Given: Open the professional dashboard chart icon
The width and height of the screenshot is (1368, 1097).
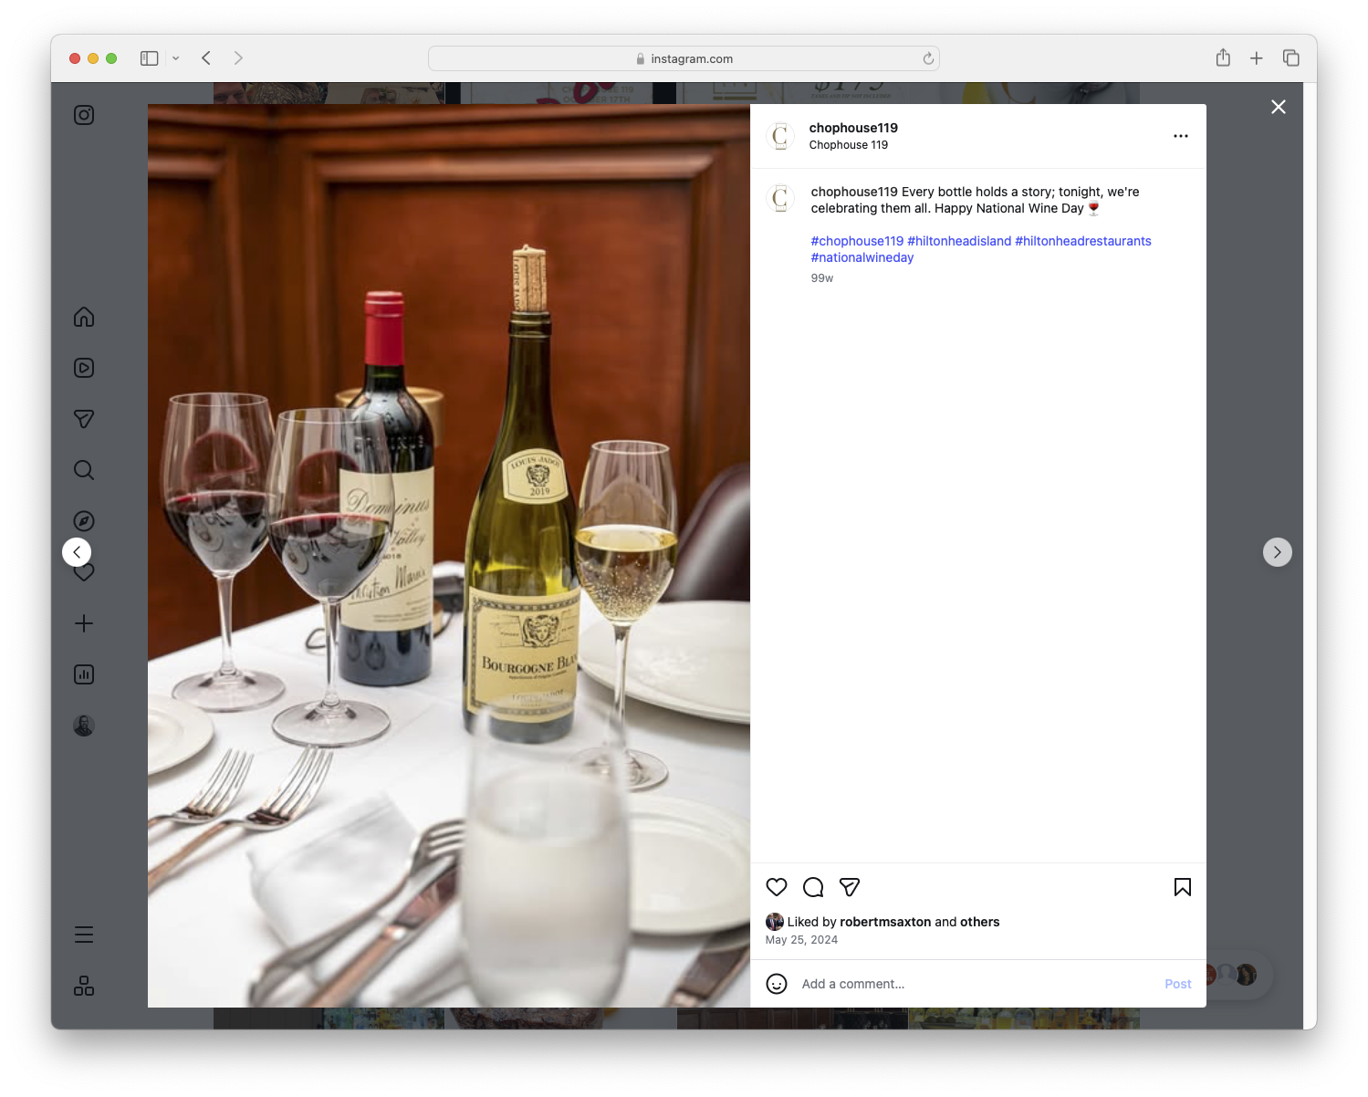Looking at the screenshot, I should tap(83, 674).
